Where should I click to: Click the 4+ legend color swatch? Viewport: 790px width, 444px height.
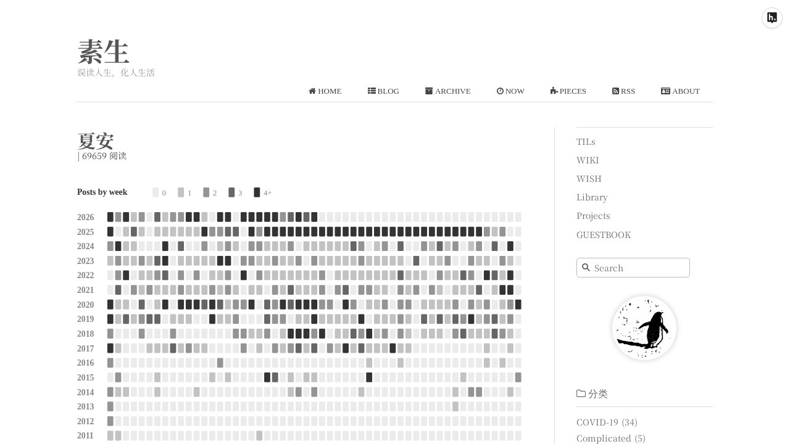(x=257, y=192)
